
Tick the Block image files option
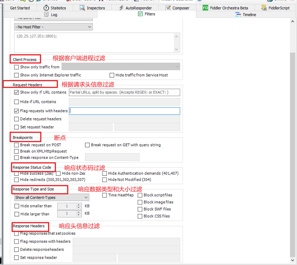(x=140, y=202)
